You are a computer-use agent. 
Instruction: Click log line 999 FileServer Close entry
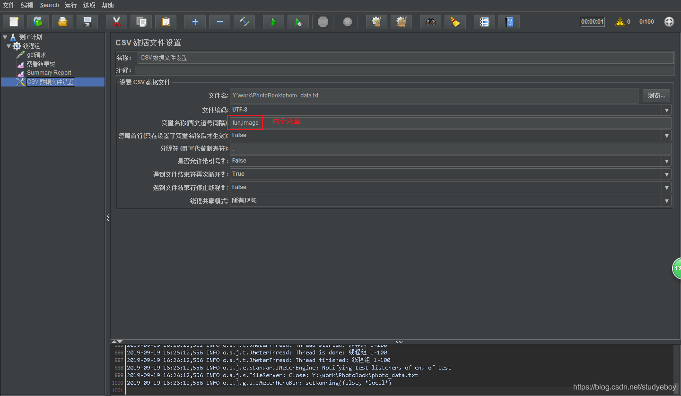tap(272, 375)
